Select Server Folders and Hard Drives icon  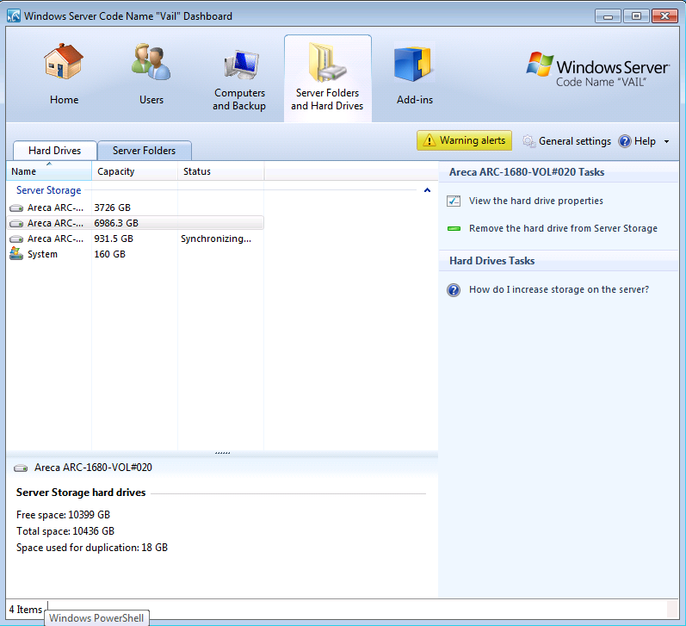coord(327,63)
